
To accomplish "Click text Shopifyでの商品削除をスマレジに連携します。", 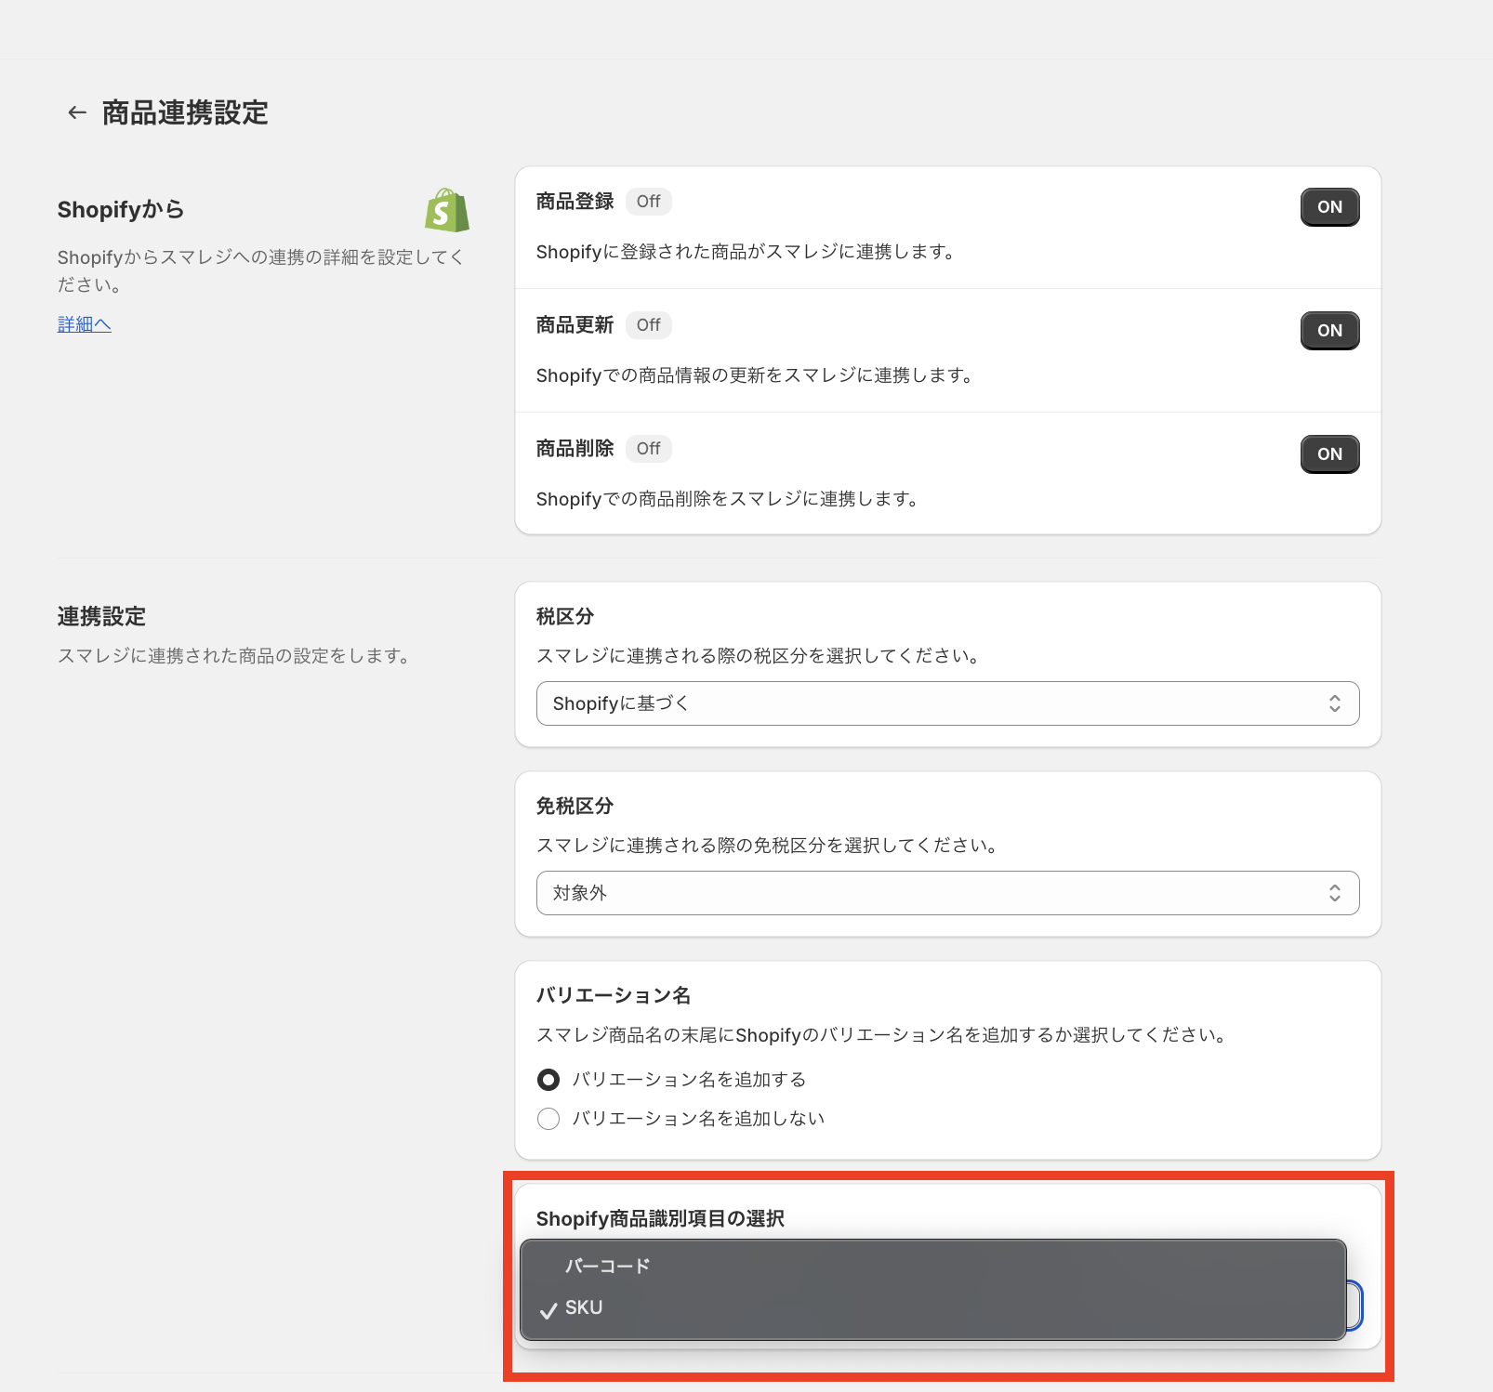I will coord(728,499).
